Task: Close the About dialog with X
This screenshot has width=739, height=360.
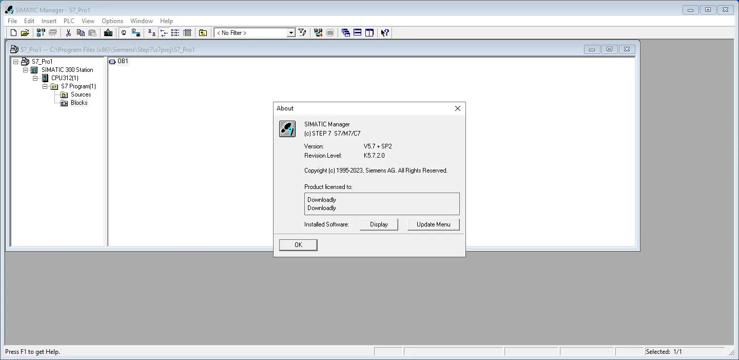Action: 458,108
